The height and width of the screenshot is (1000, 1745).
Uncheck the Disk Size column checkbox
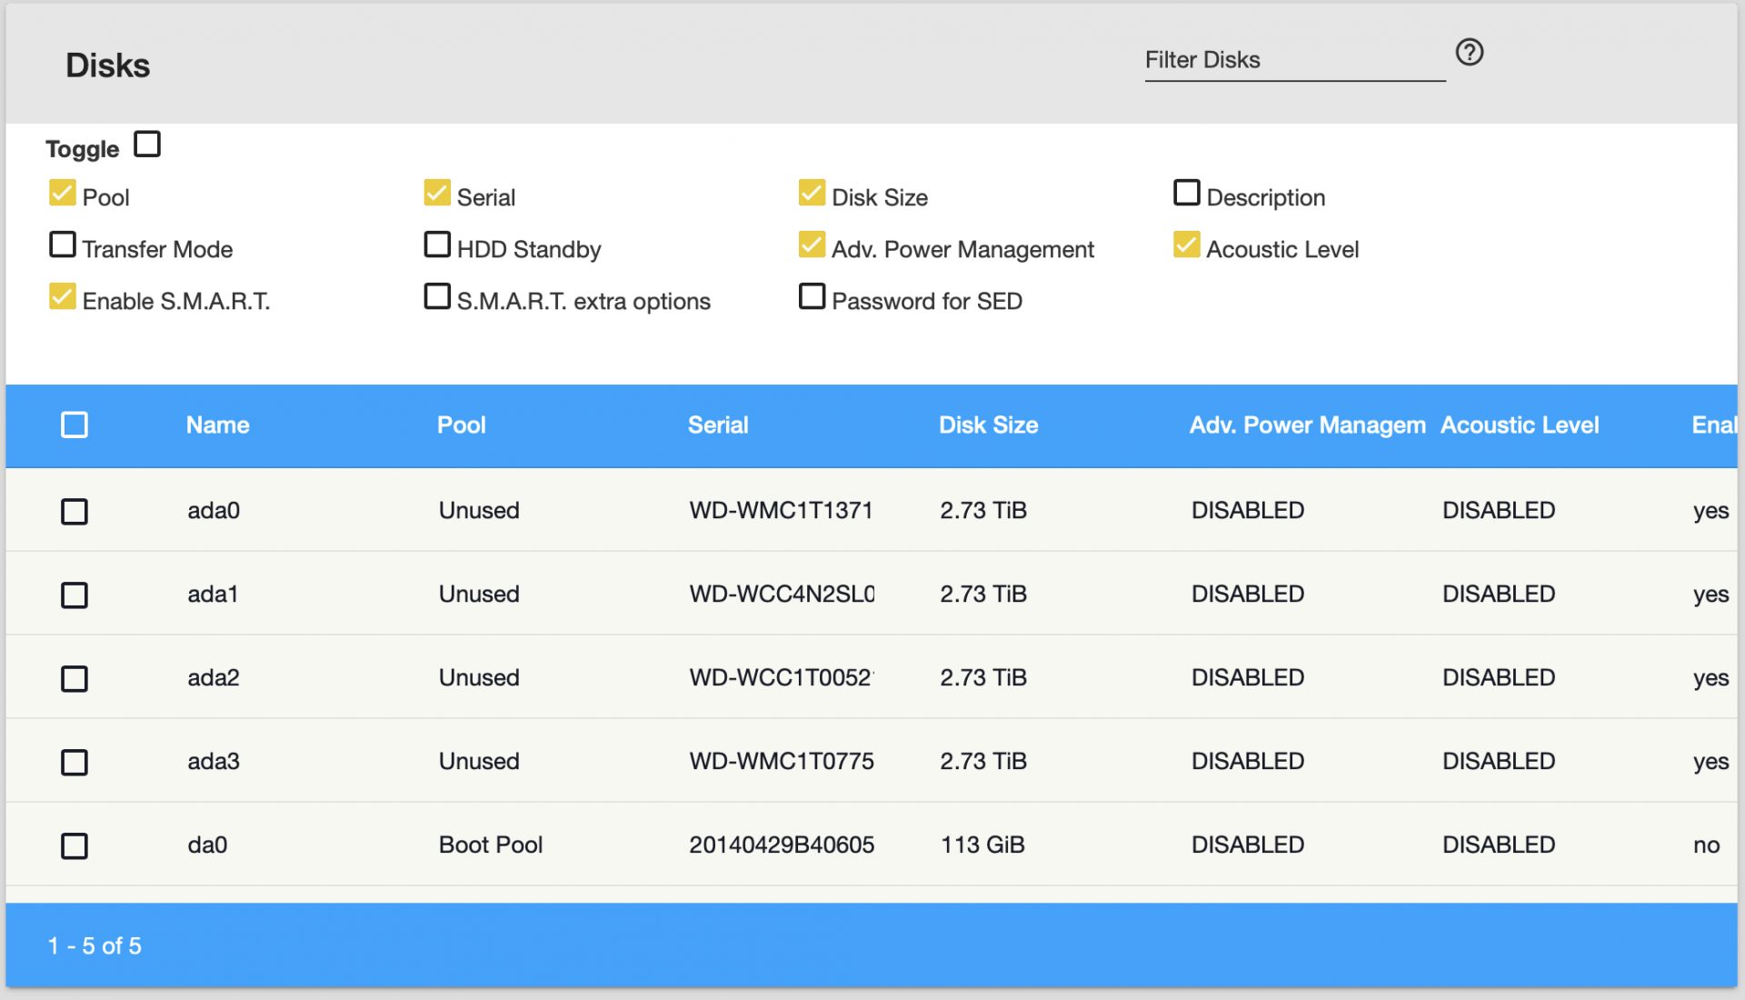tap(812, 193)
